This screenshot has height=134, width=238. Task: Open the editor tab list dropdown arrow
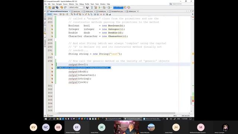(191, 11)
